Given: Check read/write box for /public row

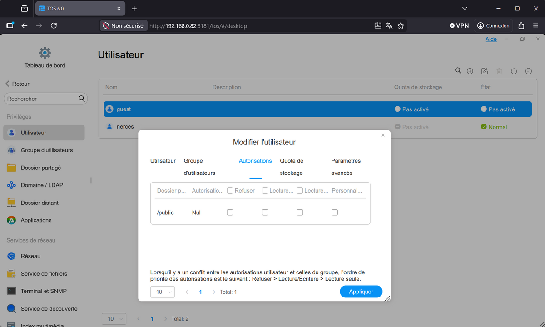Looking at the screenshot, I should pyautogui.click(x=300, y=213).
